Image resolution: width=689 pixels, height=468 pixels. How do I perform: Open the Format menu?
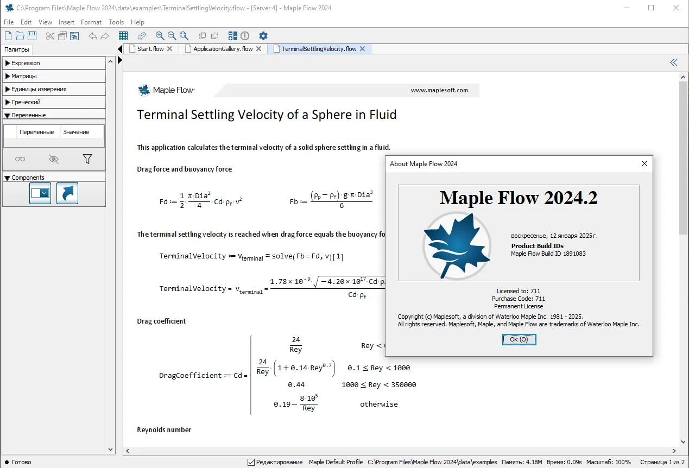point(91,22)
